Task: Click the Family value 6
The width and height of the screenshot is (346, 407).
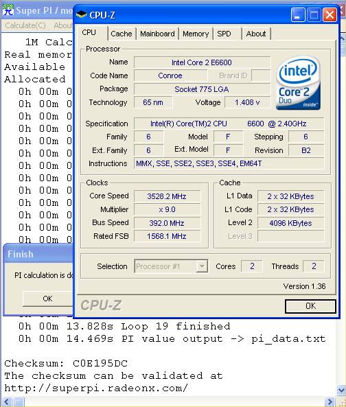Action: 149,137
